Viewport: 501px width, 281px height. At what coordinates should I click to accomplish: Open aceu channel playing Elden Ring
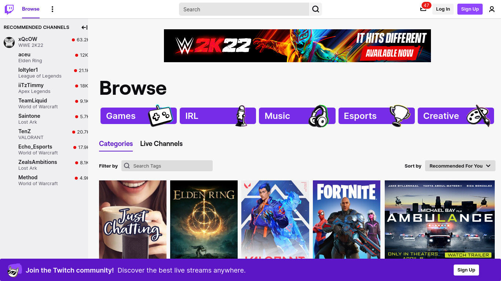(x=44, y=57)
